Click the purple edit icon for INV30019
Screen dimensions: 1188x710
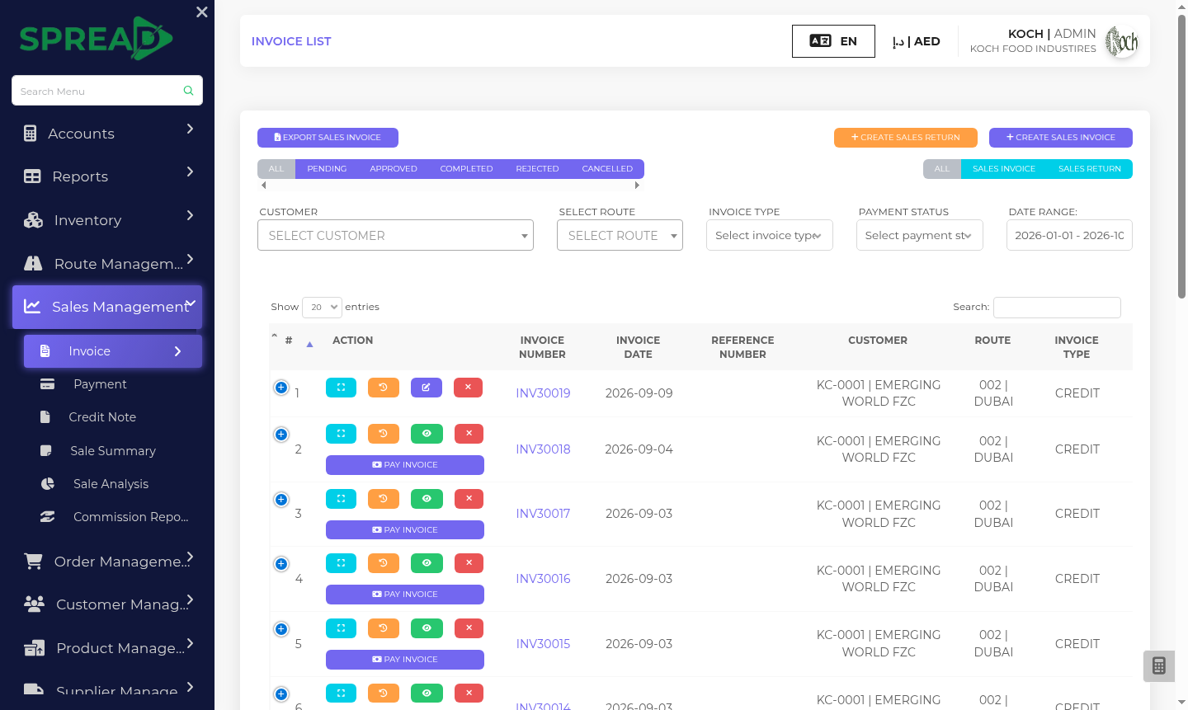427,388
